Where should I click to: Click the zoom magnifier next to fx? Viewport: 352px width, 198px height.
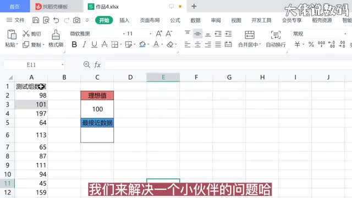pos(86,65)
